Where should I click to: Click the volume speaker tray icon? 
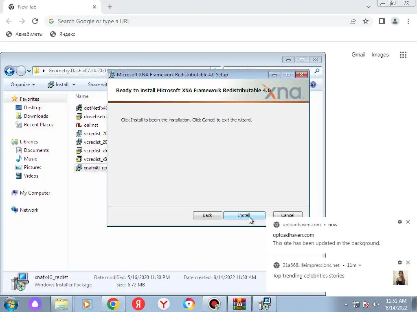coord(376,304)
